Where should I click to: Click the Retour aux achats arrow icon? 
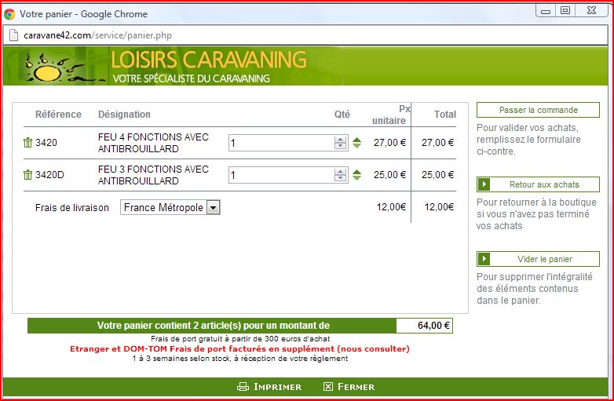pos(484,184)
